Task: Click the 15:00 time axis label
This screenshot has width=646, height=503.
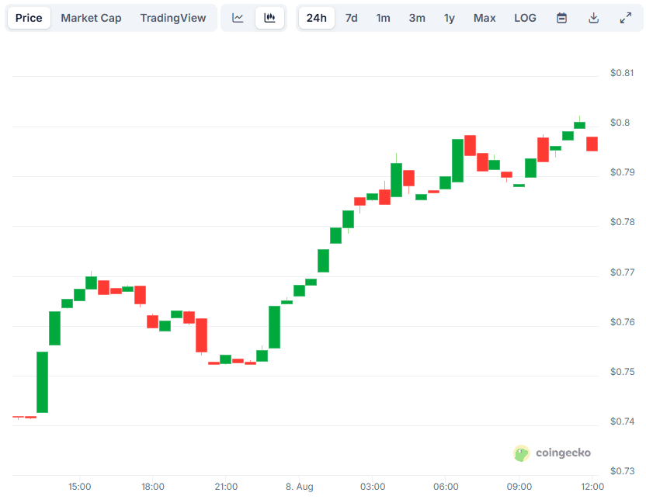Action: coord(79,487)
